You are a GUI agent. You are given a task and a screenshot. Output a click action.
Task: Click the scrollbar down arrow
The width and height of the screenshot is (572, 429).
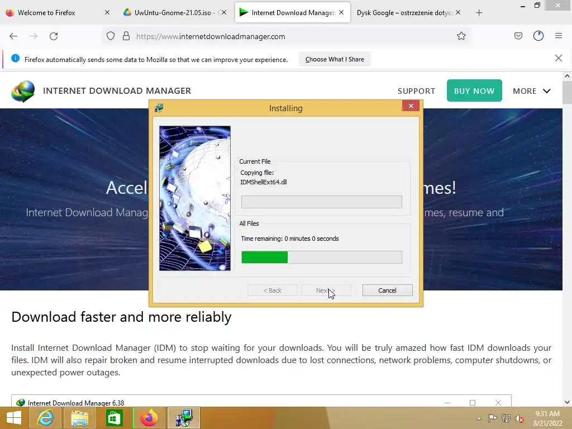pyautogui.click(x=567, y=402)
